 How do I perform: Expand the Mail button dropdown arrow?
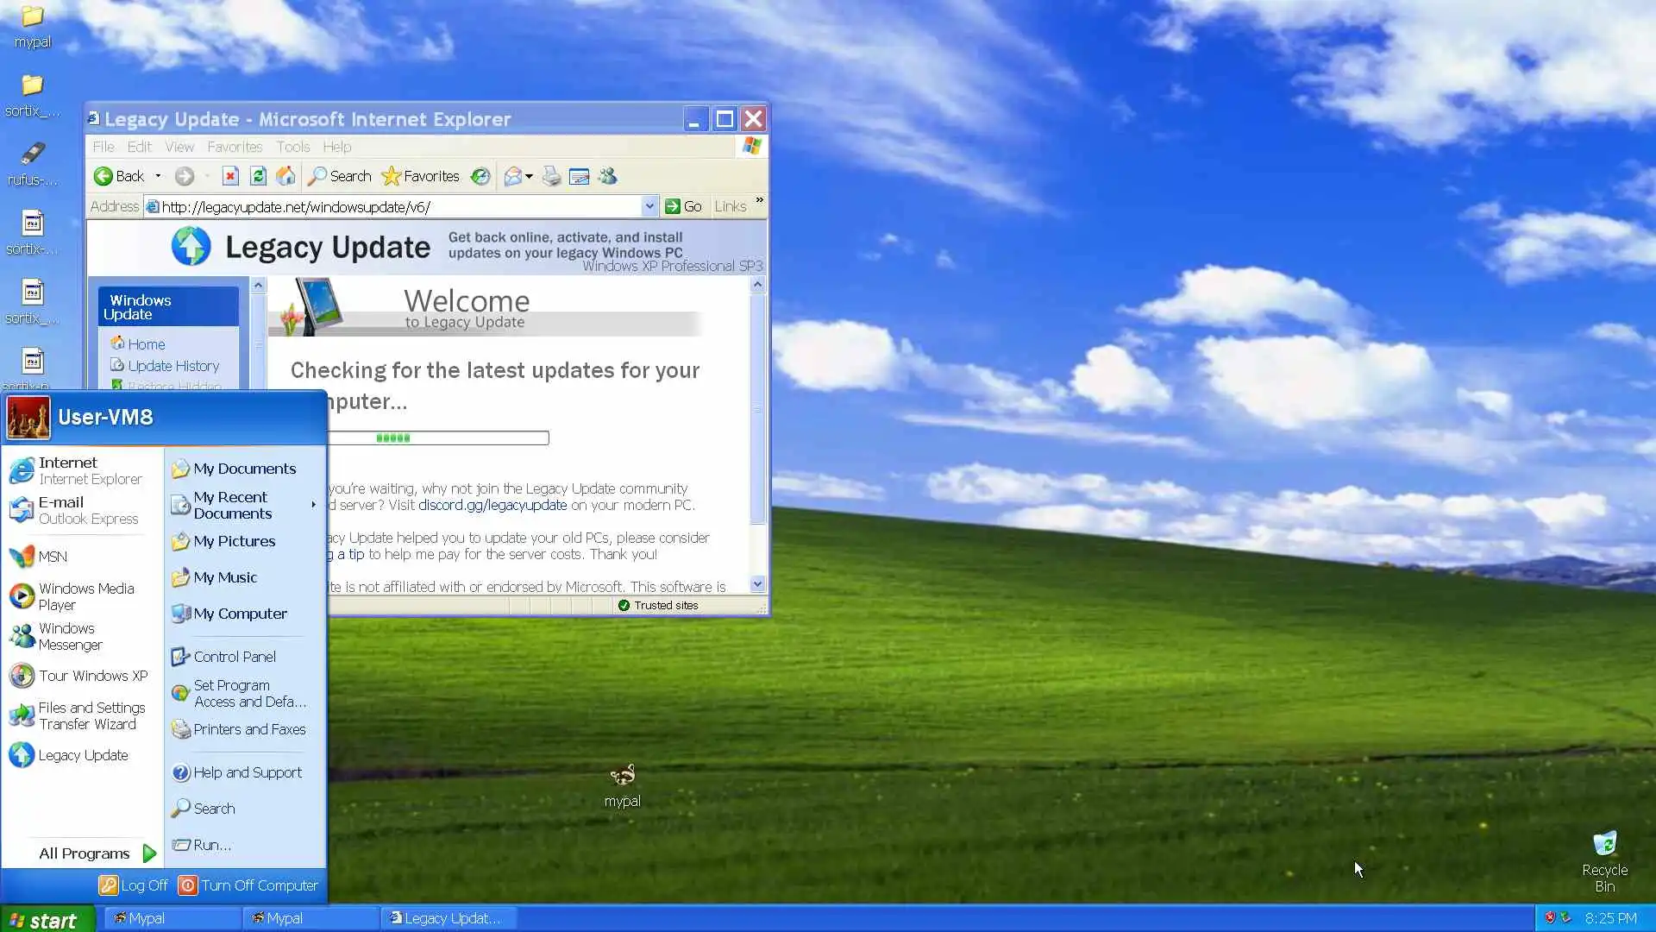529,176
